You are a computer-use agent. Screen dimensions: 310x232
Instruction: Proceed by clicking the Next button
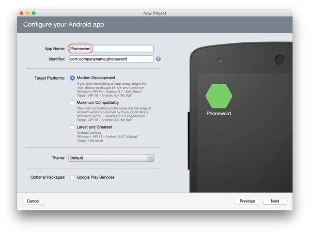[274, 201]
